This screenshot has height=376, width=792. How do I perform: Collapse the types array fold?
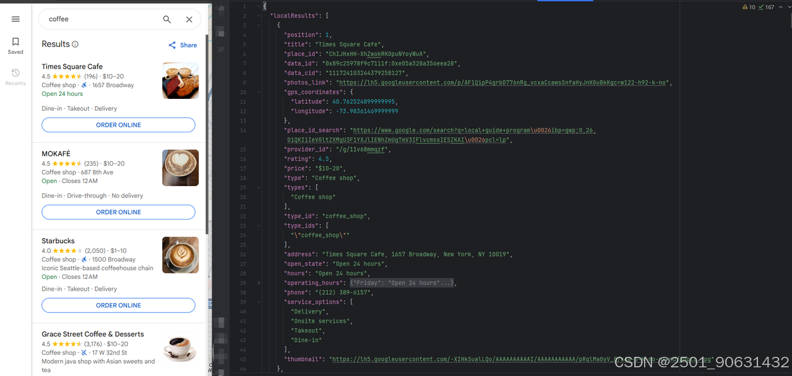[258, 187]
